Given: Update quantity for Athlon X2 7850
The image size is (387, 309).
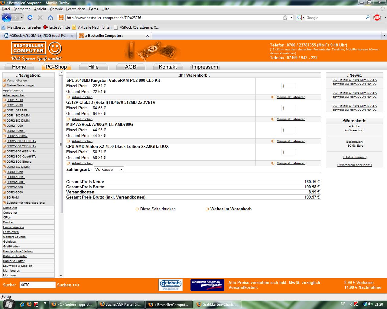Looking at the screenshot, I should point(291,163).
